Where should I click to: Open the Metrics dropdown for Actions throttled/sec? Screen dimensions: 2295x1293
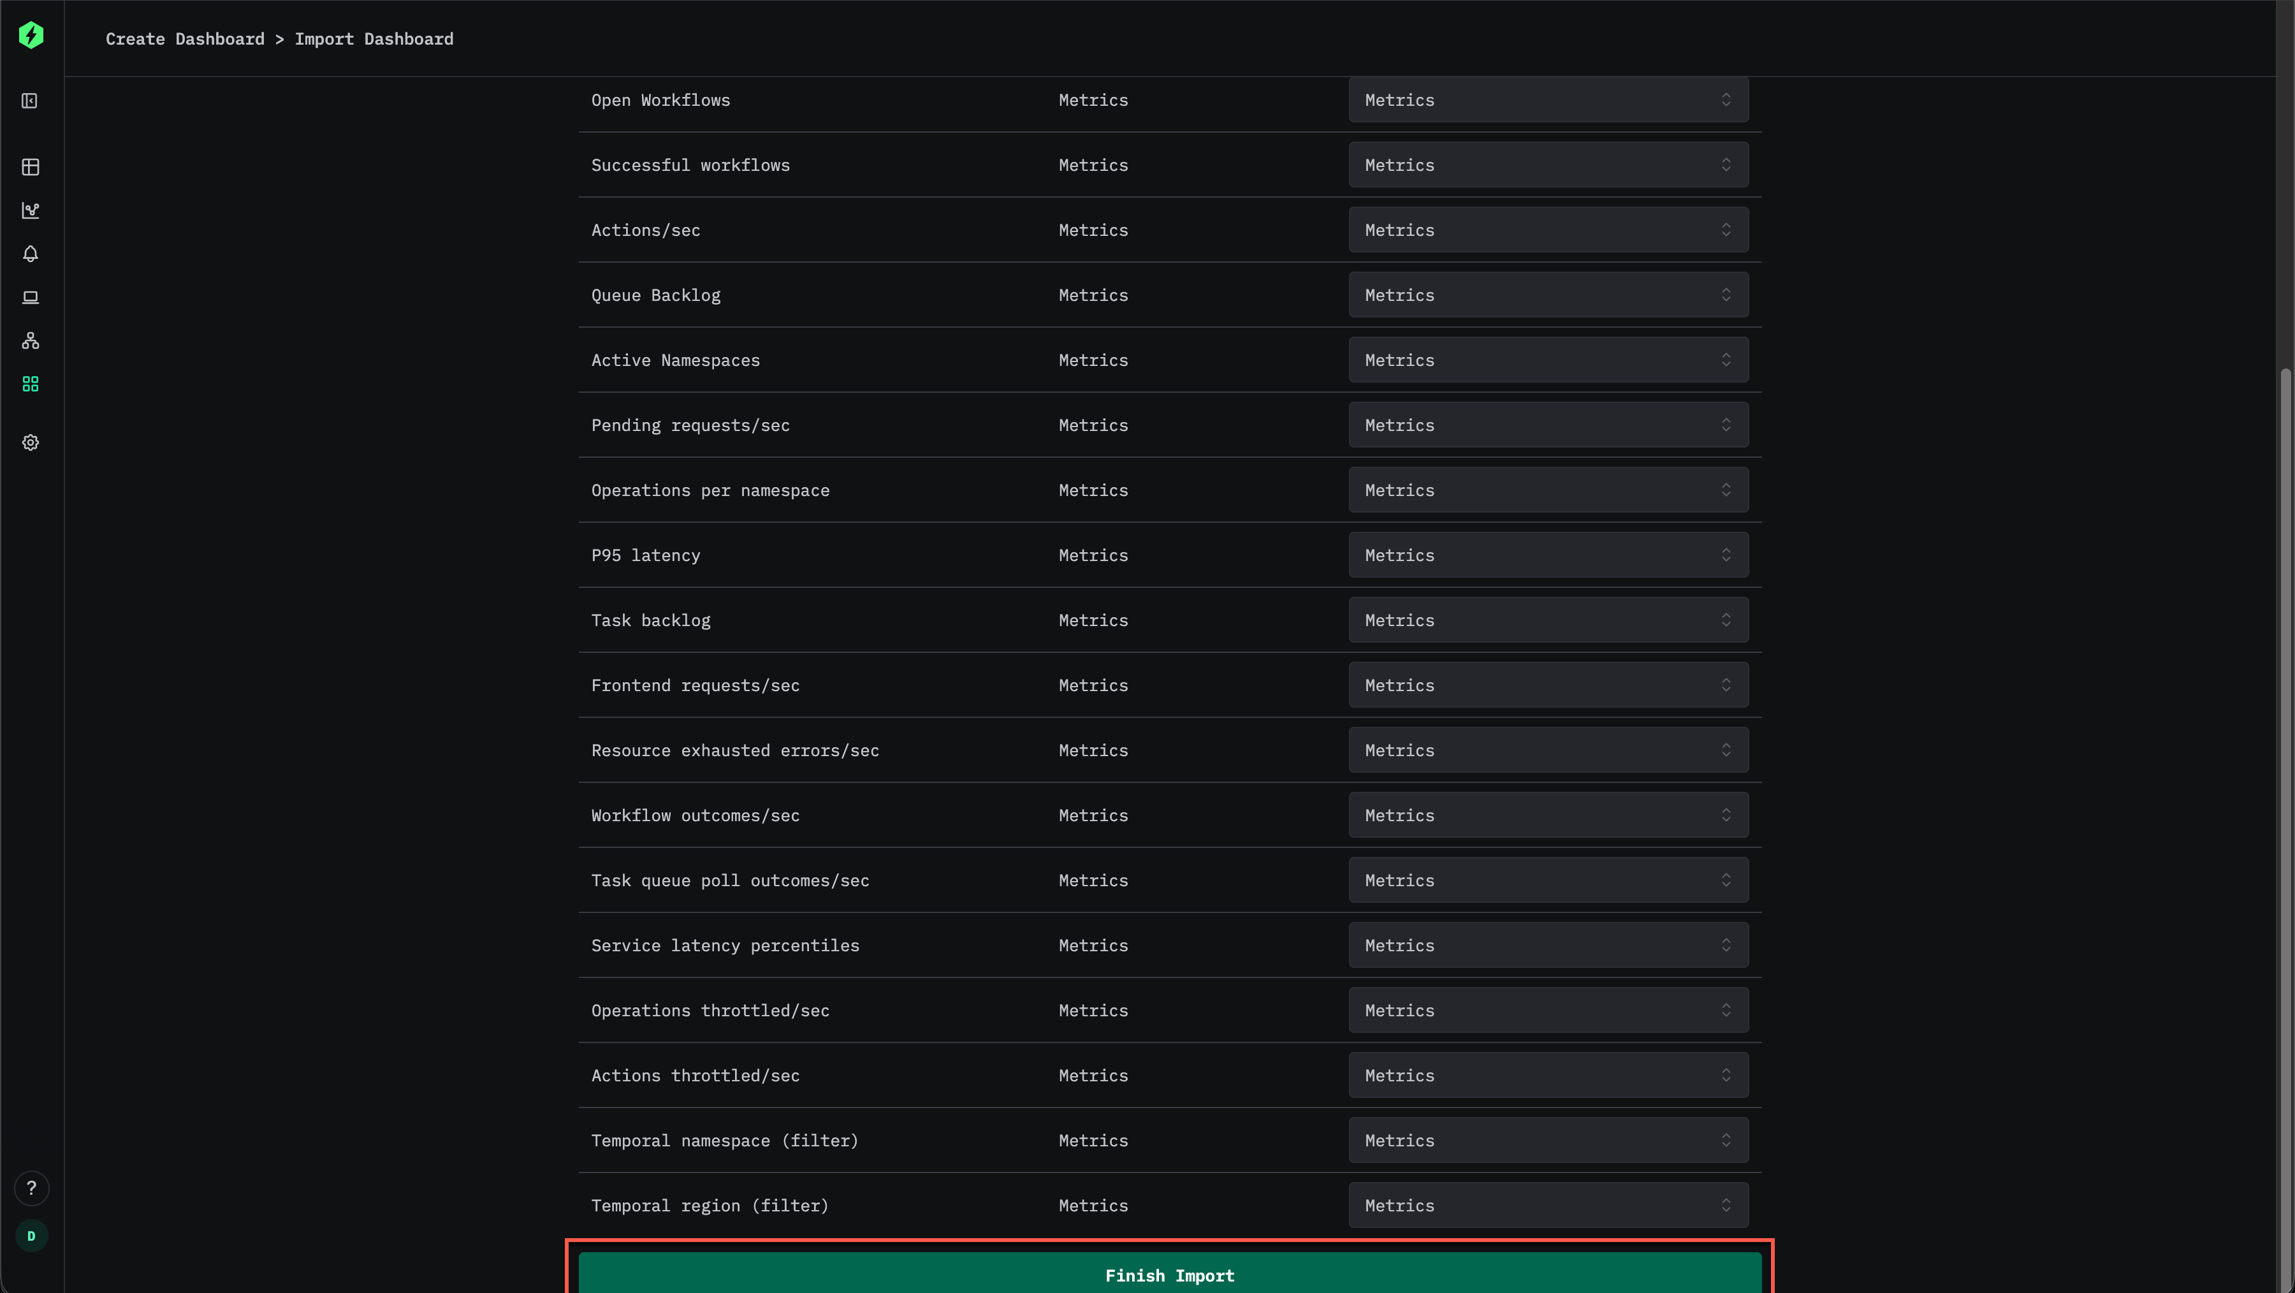tap(1547, 1075)
